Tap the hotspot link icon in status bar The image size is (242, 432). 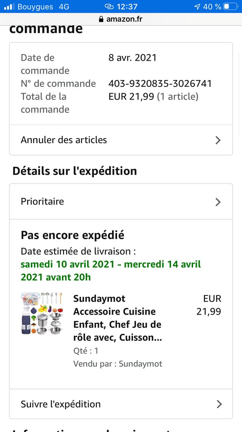[109, 6]
